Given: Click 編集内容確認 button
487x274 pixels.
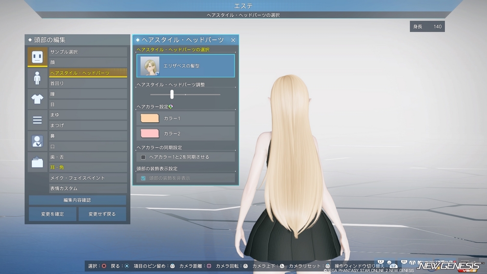Looking at the screenshot, I should [x=77, y=200].
